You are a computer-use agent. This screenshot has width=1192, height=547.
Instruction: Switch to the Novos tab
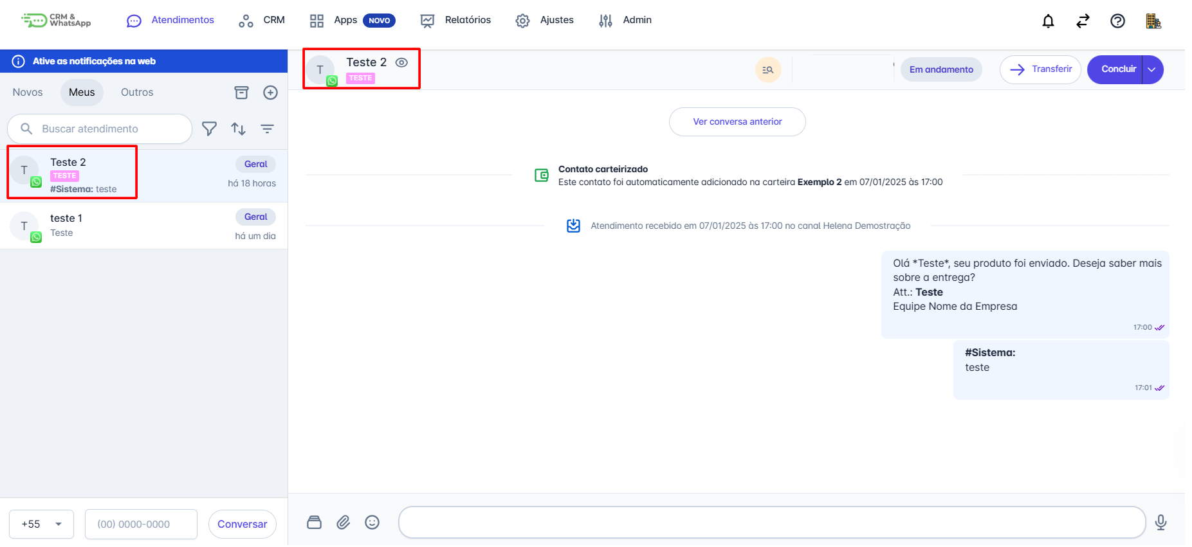tap(28, 93)
